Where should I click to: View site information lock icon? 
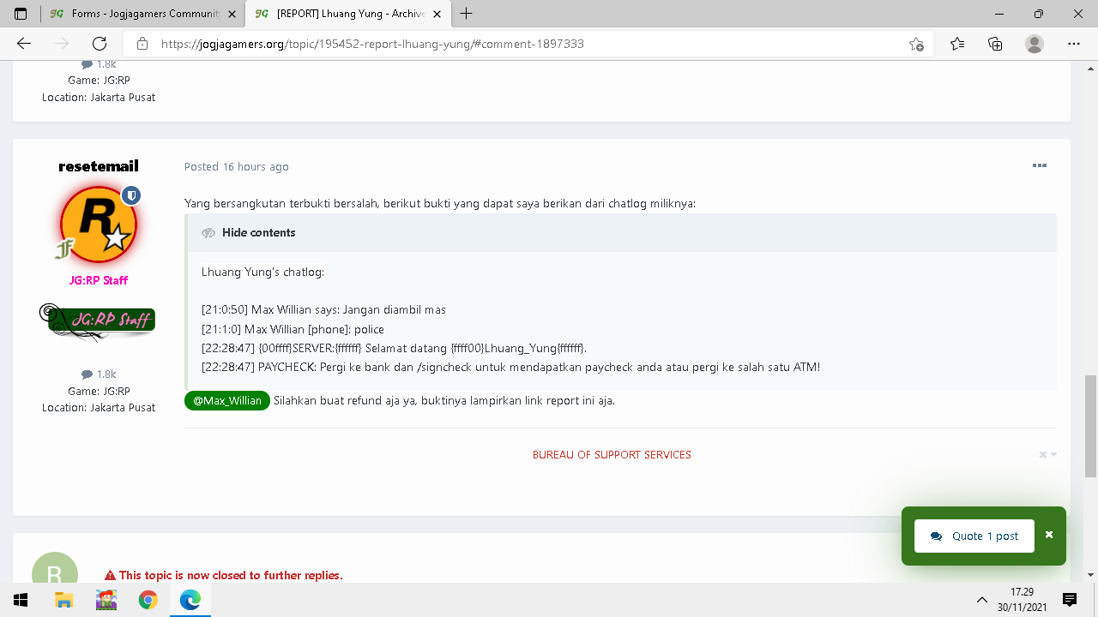[142, 44]
